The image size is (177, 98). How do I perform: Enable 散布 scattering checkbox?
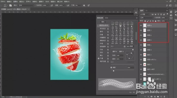point(99,32)
